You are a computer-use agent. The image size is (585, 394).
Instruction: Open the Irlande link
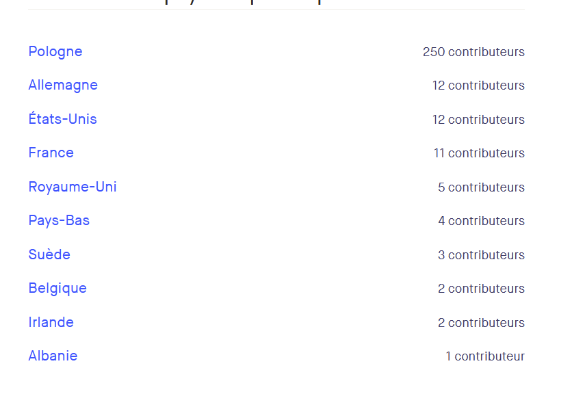click(51, 322)
